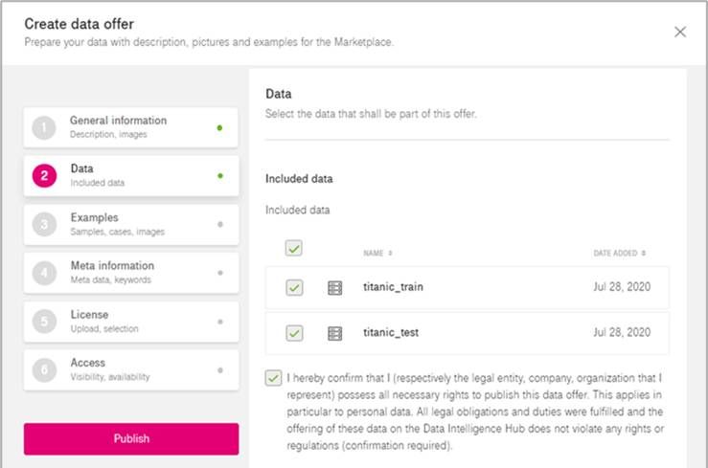The height and width of the screenshot is (468, 708).
Task: Uncheck the titanic_train checkbox
Action: [294, 287]
